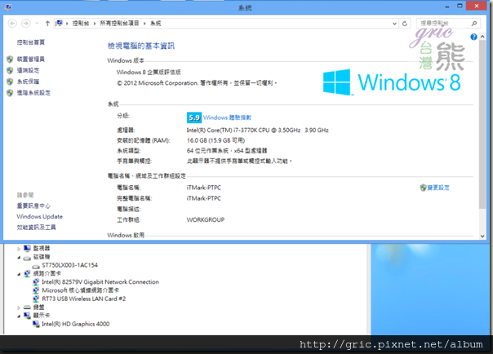
Task: Click the Intel(R) Core(TM) i7-3770K processor text
Action: [257, 130]
